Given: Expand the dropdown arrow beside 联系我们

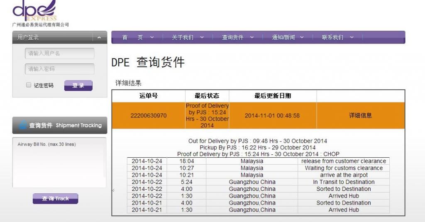Looking at the screenshot, I should [x=352, y=37].
